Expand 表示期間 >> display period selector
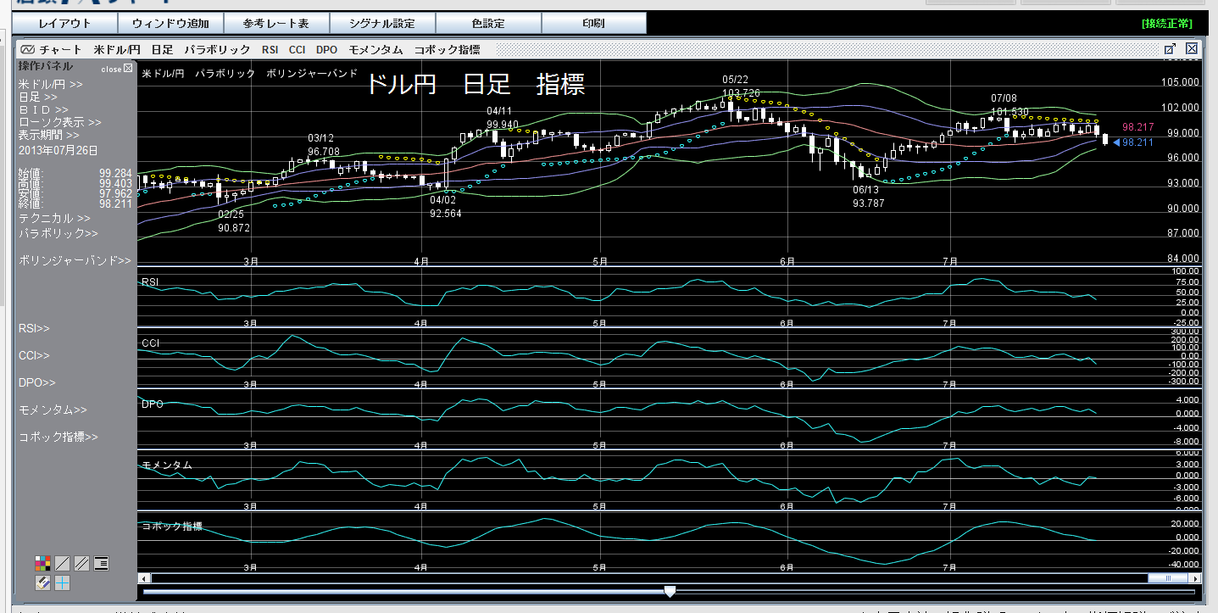 [x=49, y=135]
